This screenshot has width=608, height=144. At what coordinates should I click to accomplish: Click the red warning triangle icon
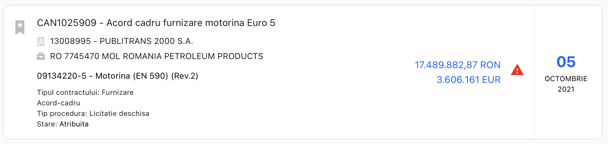[517, 70]
